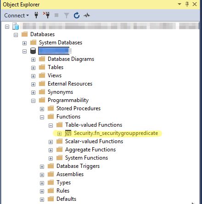Viewport: 202px width, 204px height.
Task: Select the Rules label
Action: point(63,191)
